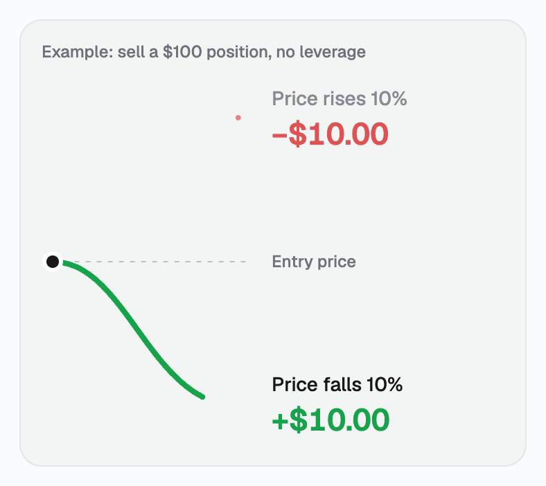Click the small red dot marker
Image resolution: width=546 pixels, height=486 pixels.
click(238, 118)
